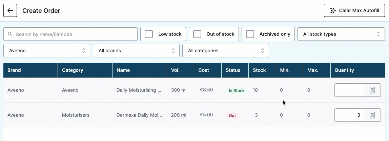Click the Brand column header

30,70
